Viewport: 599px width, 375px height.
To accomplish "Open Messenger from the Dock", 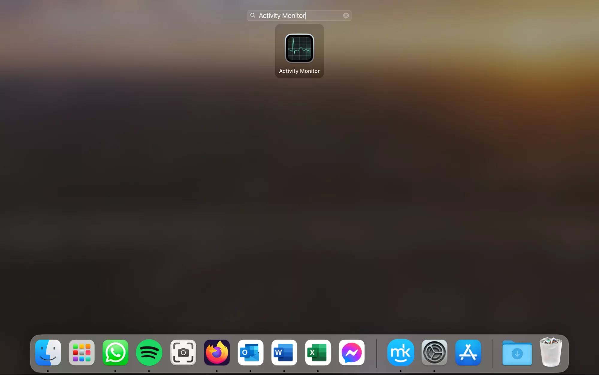I will (351, 352).
